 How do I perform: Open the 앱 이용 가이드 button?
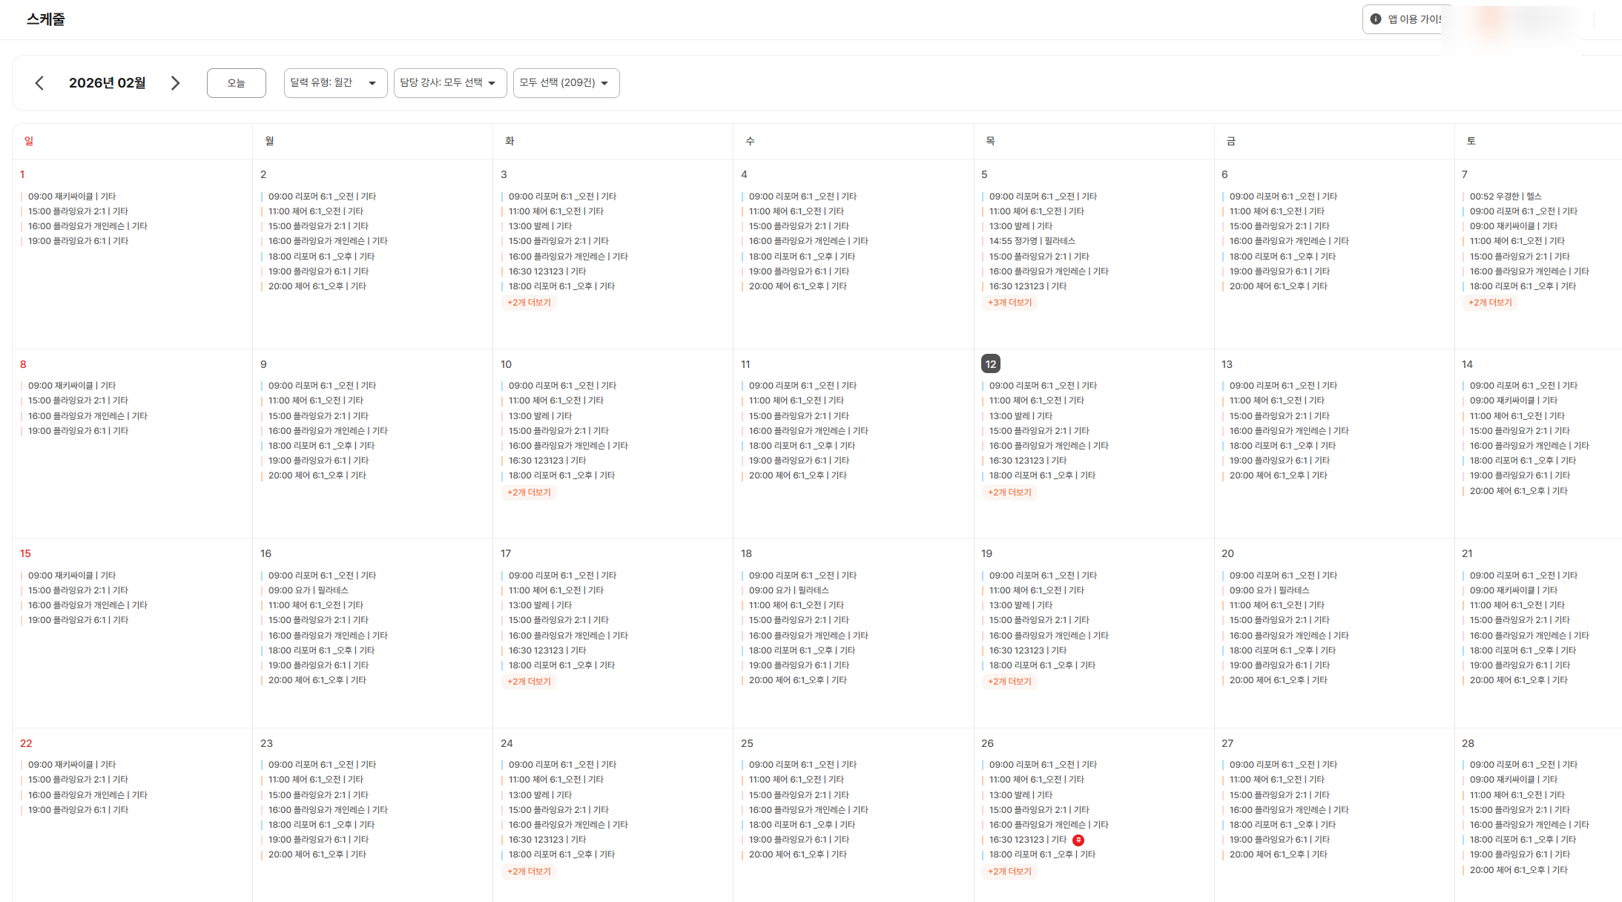point(1406,19)
